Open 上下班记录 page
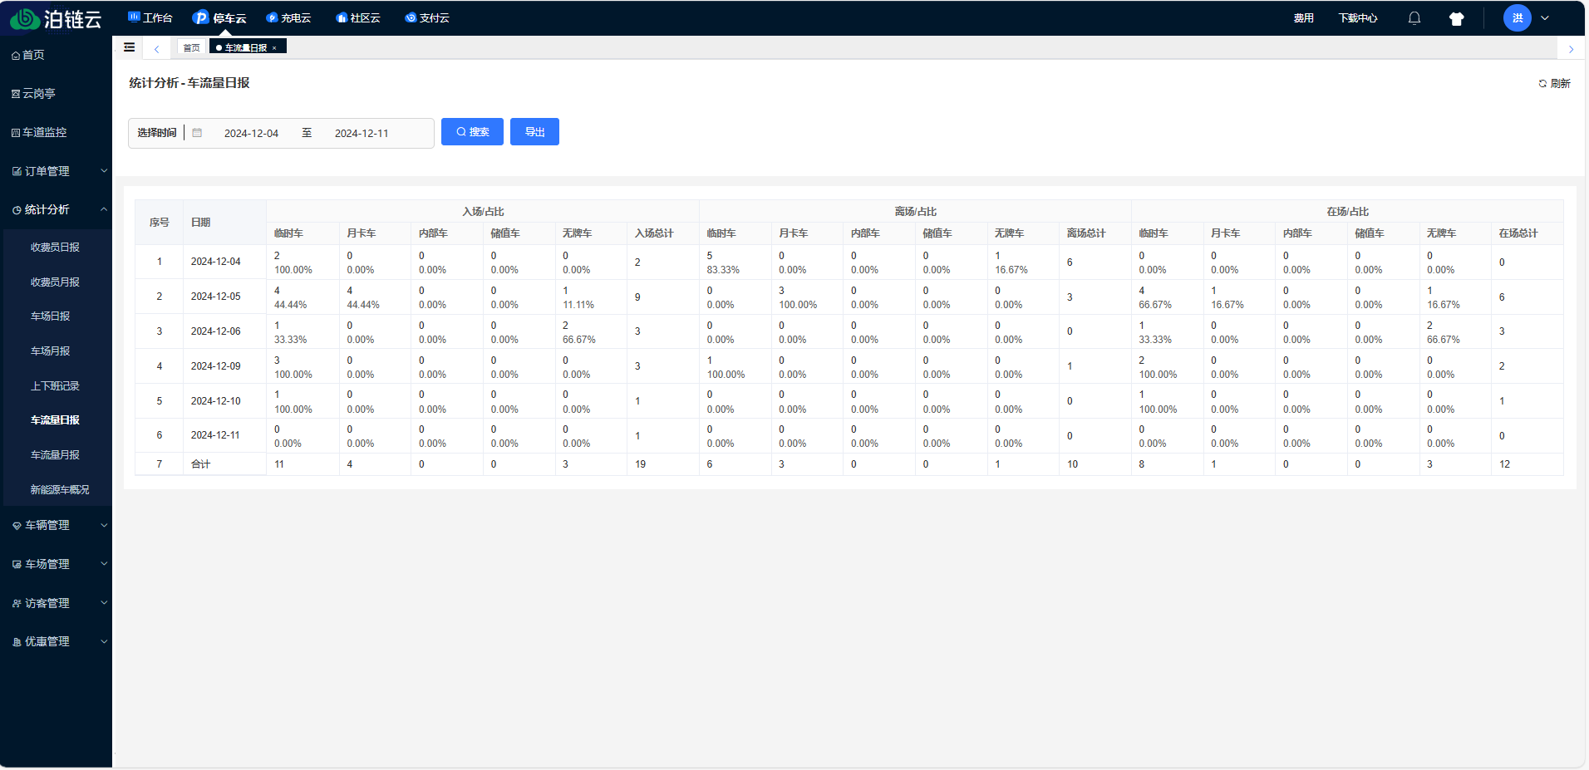Viewport: 1589px width, 770px height. click(x=55, y=386)
